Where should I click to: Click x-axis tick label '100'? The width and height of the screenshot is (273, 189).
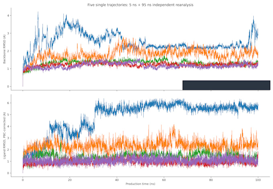pyautogui.click(x=258, y=180)
